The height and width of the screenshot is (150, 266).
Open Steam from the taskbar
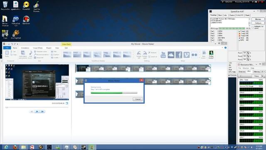[x=84, y=147]
